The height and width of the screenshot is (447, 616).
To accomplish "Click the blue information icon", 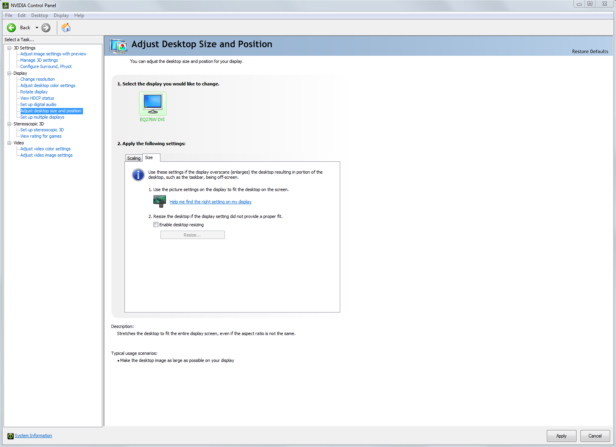I will [x=138, y=174].
